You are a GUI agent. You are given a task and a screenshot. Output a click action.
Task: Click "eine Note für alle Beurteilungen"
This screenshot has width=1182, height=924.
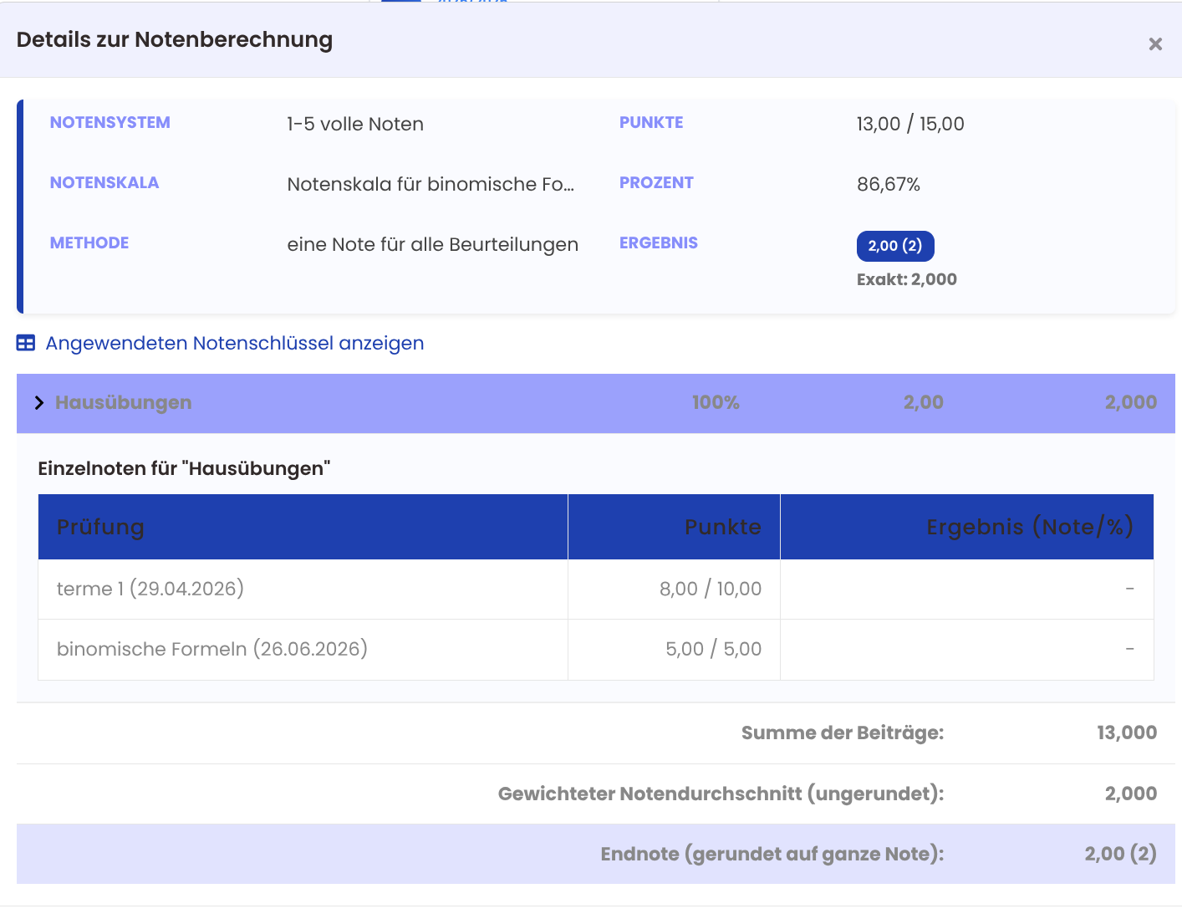click(x=433, y=244)
